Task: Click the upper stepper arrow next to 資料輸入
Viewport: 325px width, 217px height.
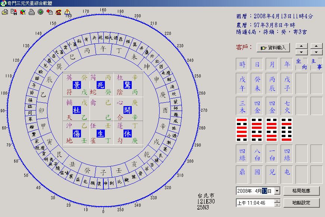Action: tap(301, 46)
